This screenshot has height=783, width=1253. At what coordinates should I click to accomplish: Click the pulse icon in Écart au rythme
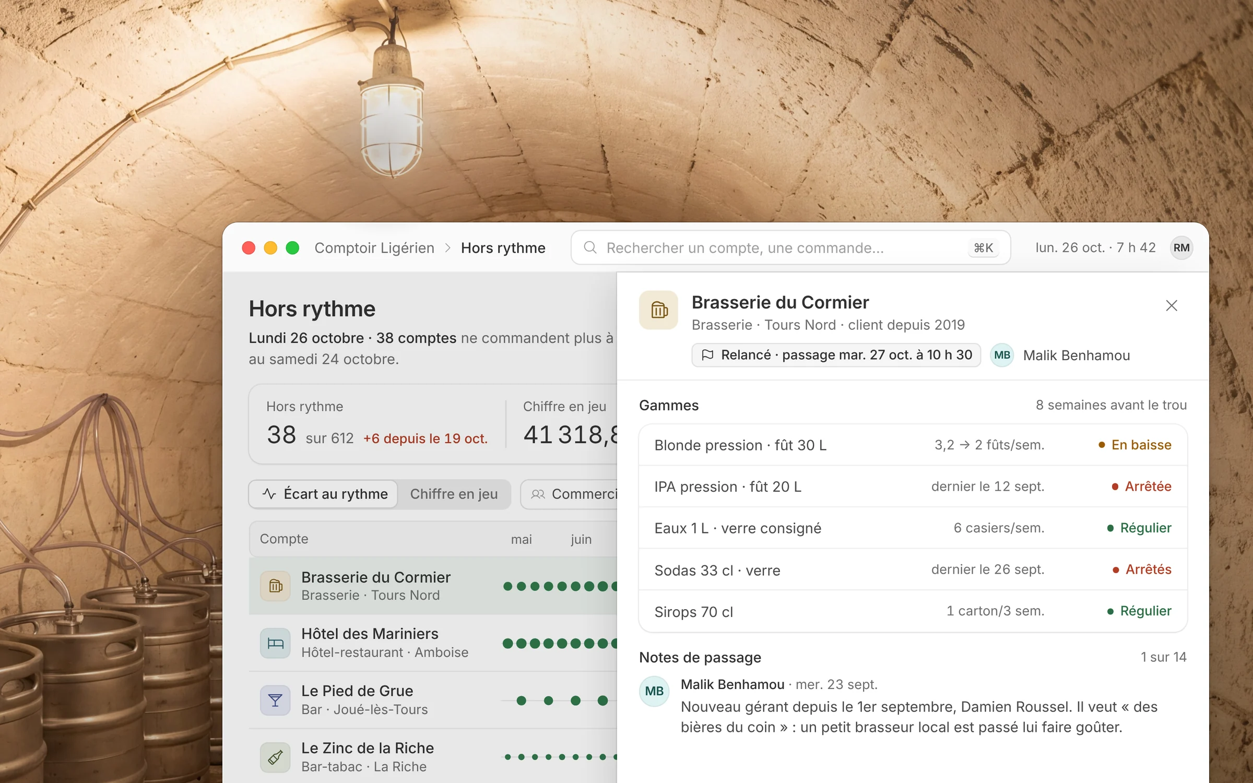tap(269, 493)
